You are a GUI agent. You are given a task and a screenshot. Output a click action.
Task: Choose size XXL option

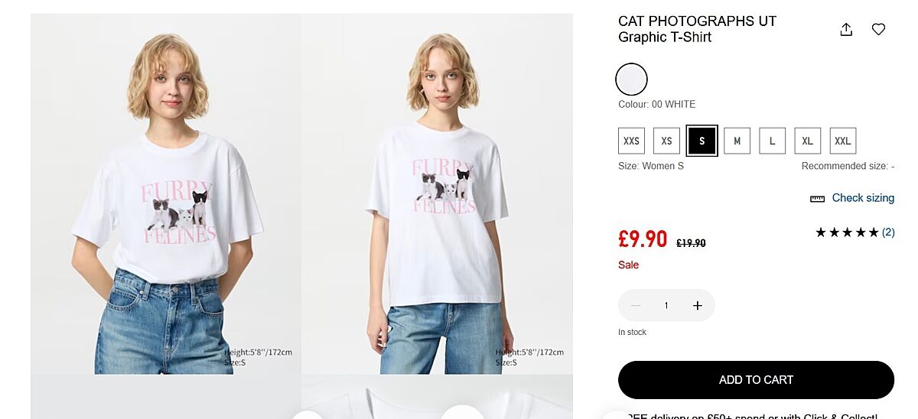point(842,141)
